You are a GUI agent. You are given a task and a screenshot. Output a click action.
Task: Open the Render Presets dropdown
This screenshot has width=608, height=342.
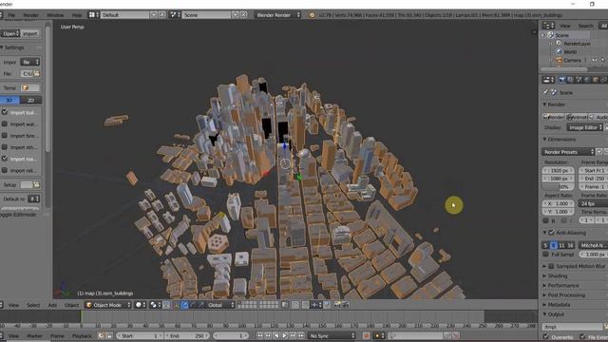[x=568, y=152]
